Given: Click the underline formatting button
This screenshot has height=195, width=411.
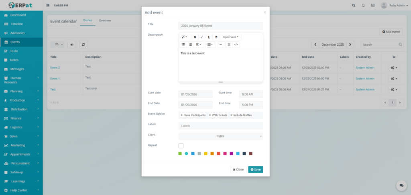Looking at the screenshot, I should click(209, 37).
